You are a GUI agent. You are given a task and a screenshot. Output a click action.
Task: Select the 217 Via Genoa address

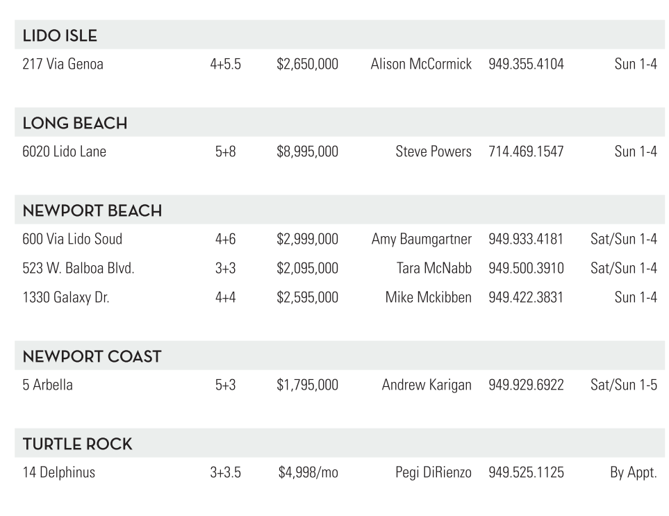click(63, 65)
